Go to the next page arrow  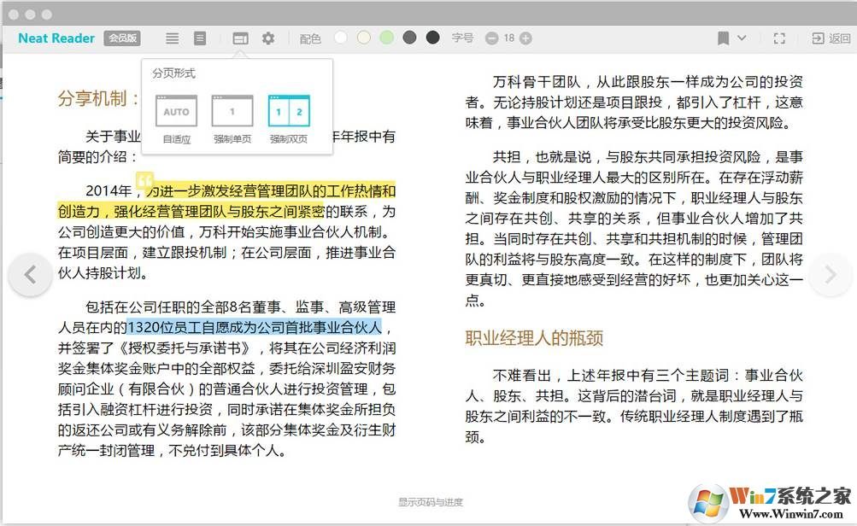tap(828, 275)
